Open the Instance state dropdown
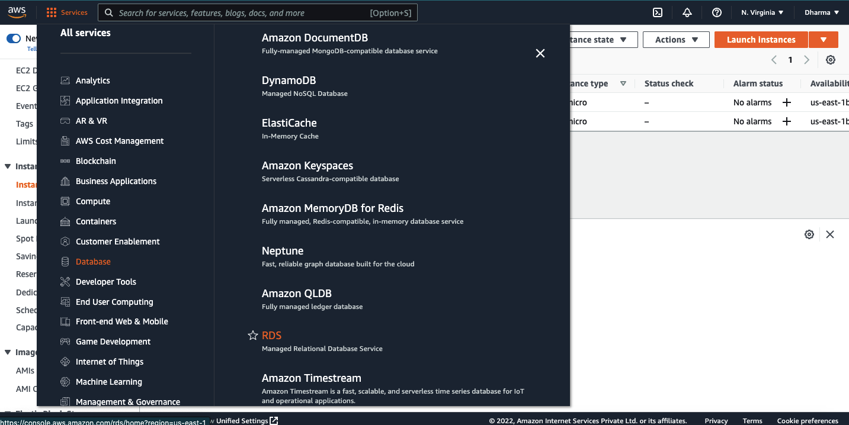Viewport: 849px width, 425px height. [604, 40]
